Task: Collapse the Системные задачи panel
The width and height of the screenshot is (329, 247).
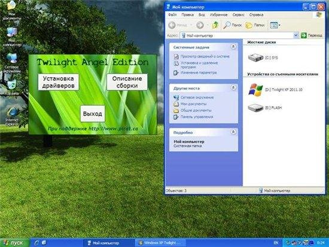Action: click(x=233, y=47)
